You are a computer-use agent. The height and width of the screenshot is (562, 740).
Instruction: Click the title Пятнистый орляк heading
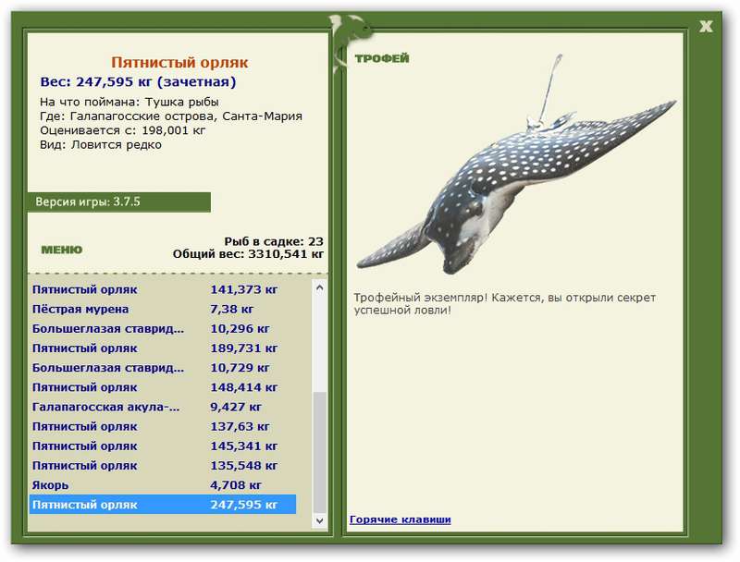coord(179,62)
